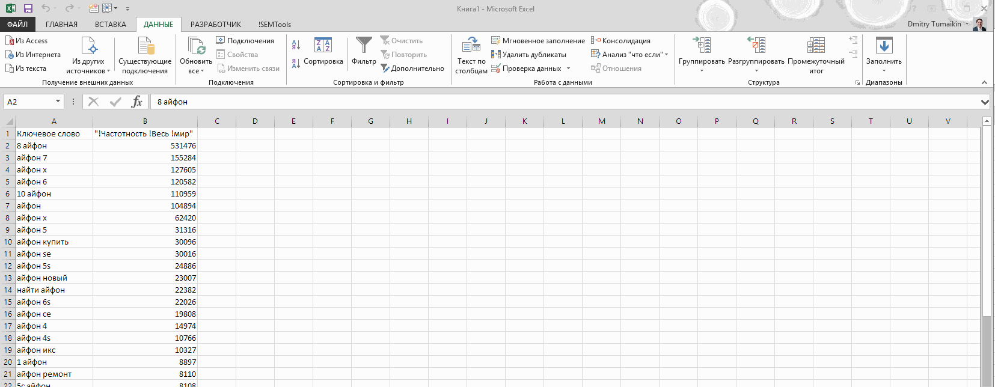Select the ДАННЫЕ tab

(159, 25)
